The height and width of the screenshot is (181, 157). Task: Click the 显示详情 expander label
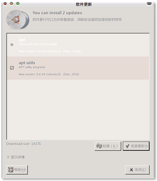coord(18,157)
